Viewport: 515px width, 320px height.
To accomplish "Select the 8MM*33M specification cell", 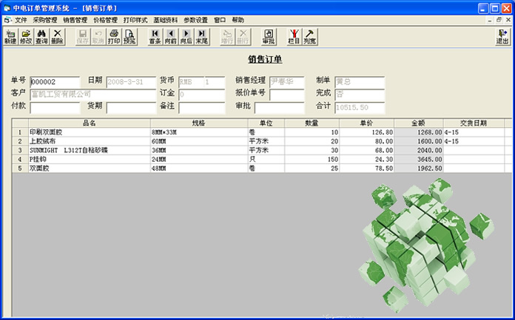I will pyautogui.click(x=199, y=132).
